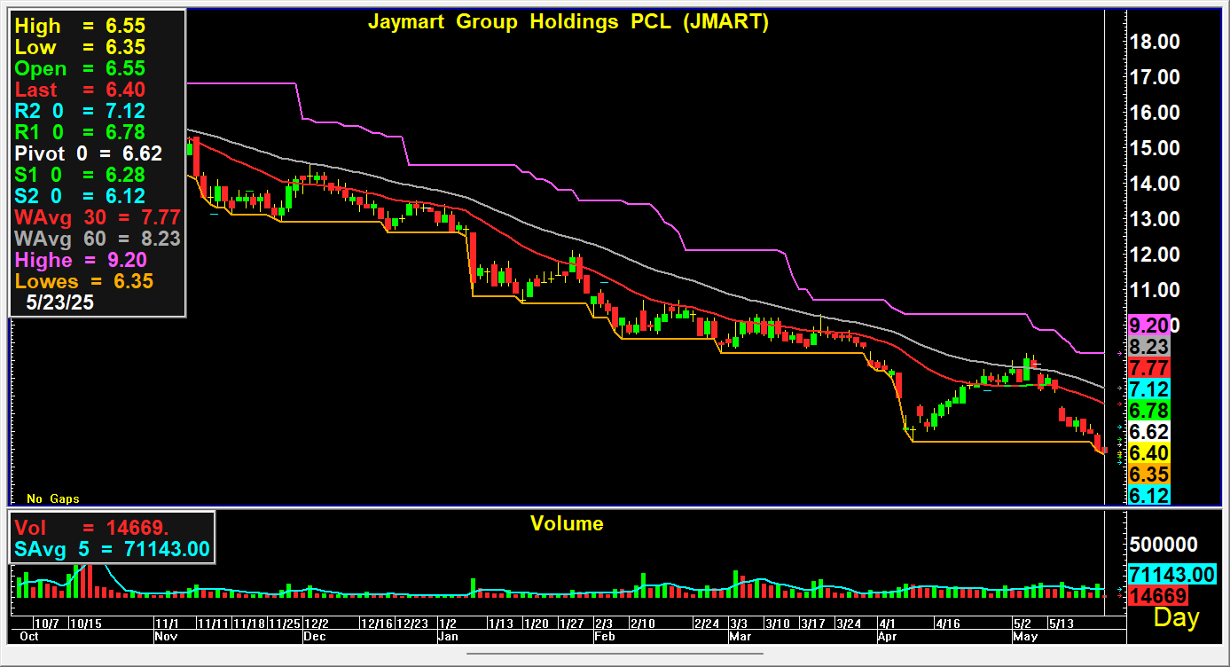
Task: Click the red 14669 volume axis tag
Action: coord(1157,595)
